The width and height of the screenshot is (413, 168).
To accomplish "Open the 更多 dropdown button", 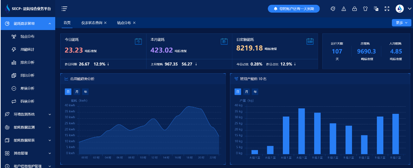I will pyautogui.click(x=401, y=23).
